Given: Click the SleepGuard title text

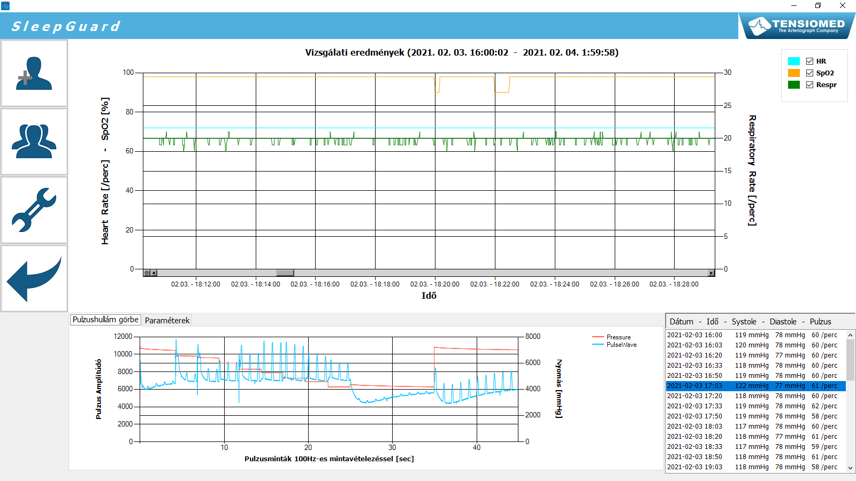Looking at the screenshot, I should (66, 26).
